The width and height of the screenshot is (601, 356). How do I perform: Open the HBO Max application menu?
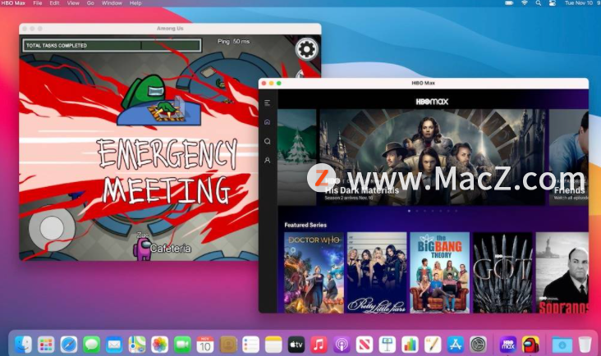pyautogui.click(x=13, y=3)
